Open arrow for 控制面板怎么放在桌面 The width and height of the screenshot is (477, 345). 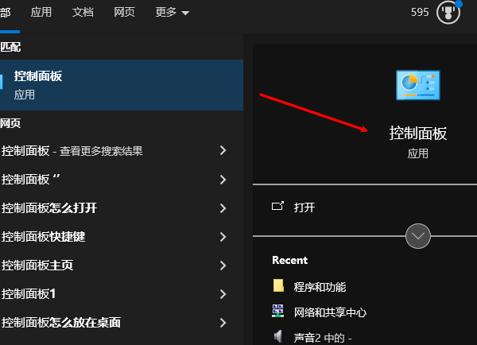pos(223,323)
